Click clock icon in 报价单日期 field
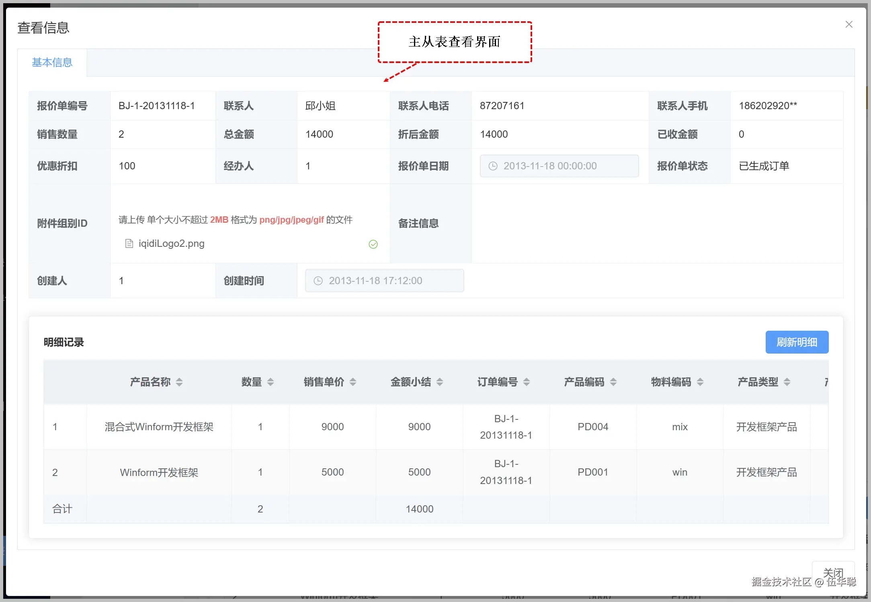This screenshot has height=602, width=871. click(493, 166)
